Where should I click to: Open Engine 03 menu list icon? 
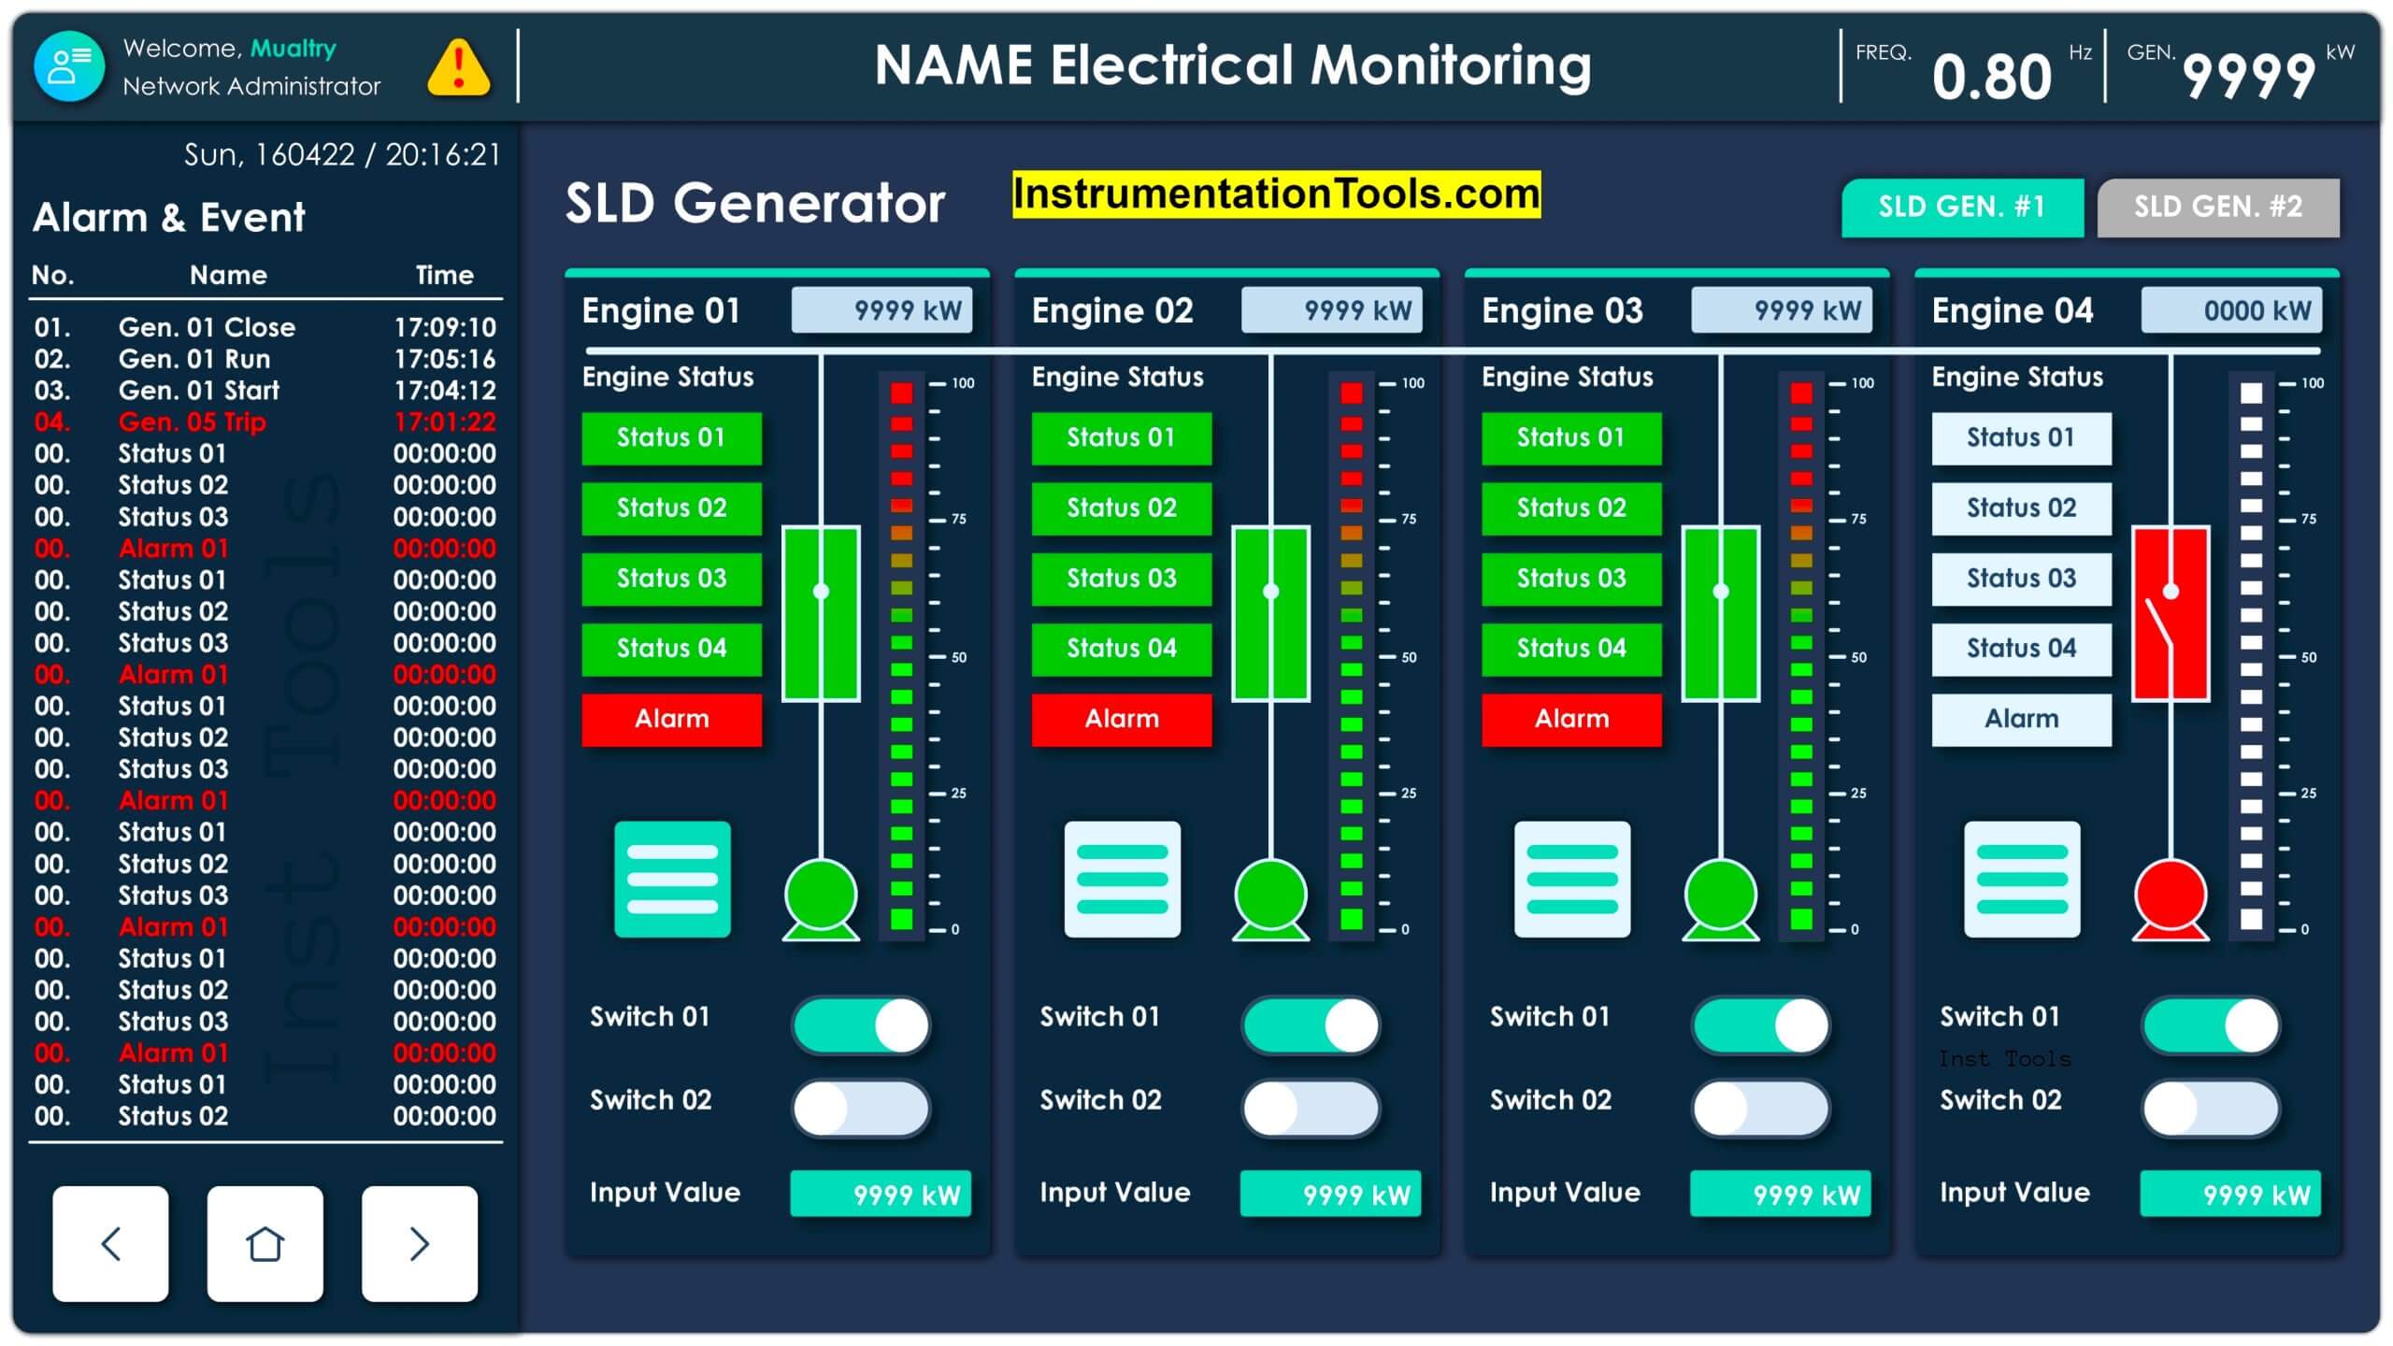[x=1572, y=880]
